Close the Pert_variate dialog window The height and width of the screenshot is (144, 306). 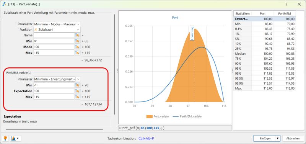tap(299, 4)
